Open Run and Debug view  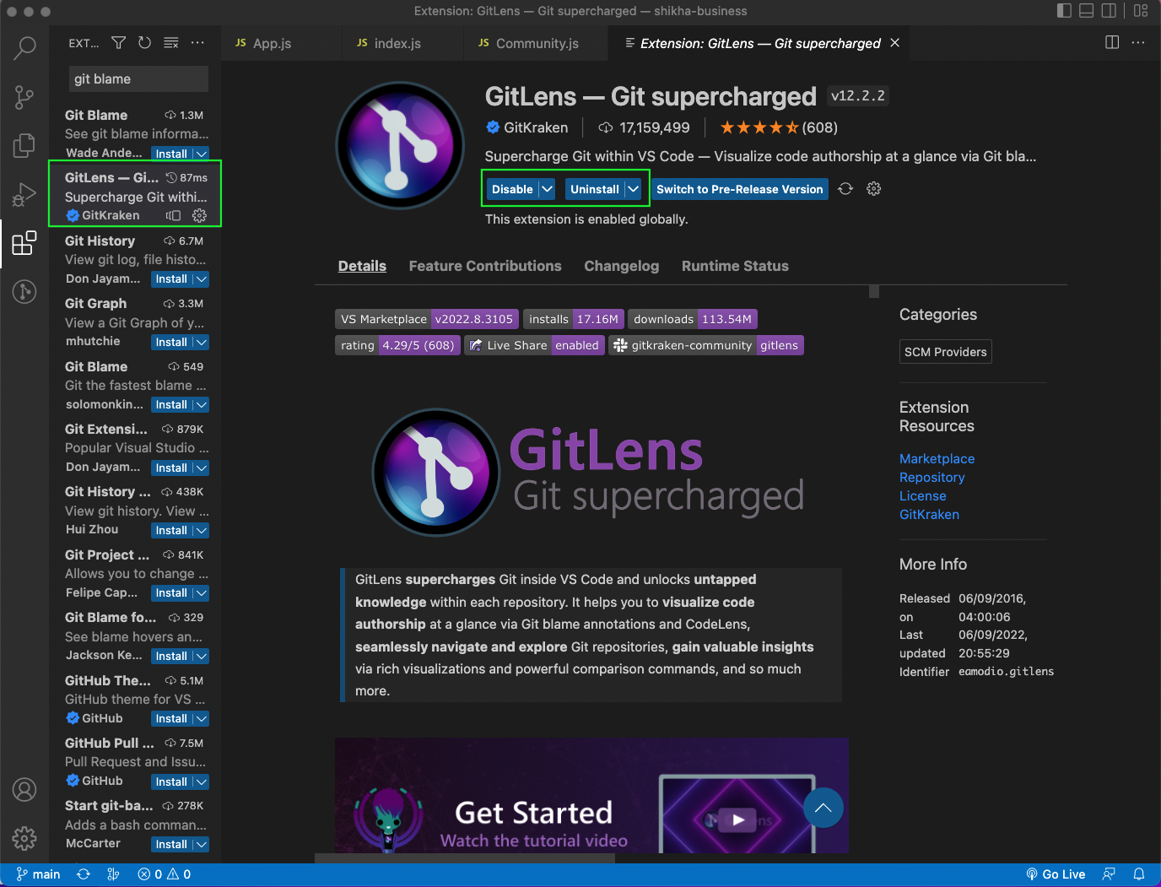[24, 194]
